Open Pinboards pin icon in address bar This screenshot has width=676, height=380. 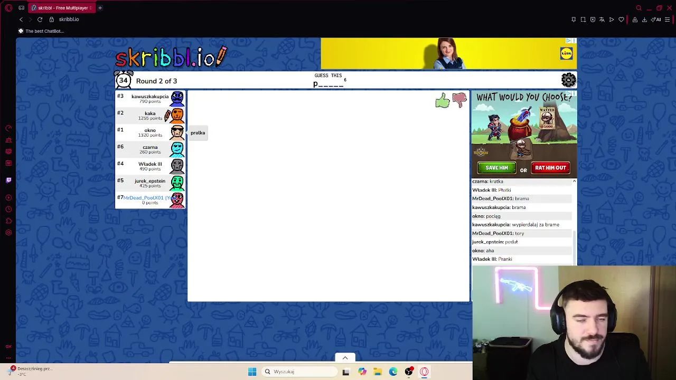coord(574,20)
